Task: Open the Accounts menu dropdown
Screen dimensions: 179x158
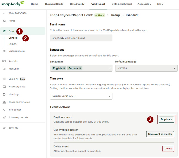Action: (144, 4)
